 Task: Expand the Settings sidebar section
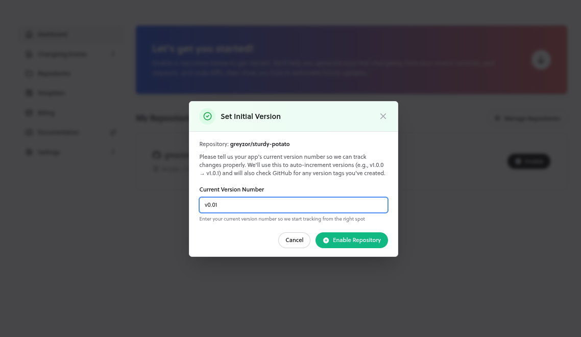113,152
